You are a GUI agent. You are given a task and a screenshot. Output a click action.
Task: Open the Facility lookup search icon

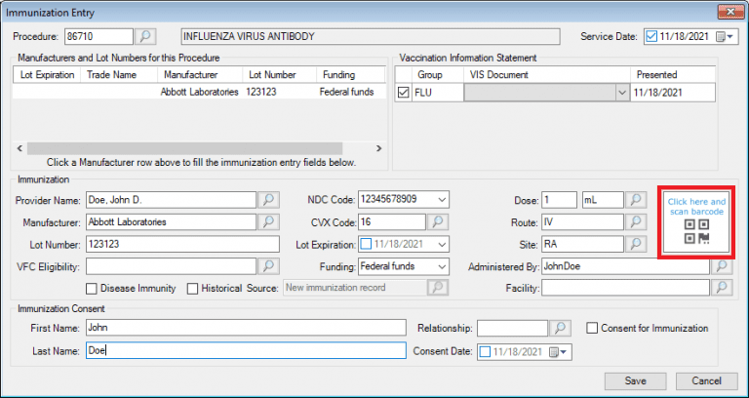[x=722, y=288]
